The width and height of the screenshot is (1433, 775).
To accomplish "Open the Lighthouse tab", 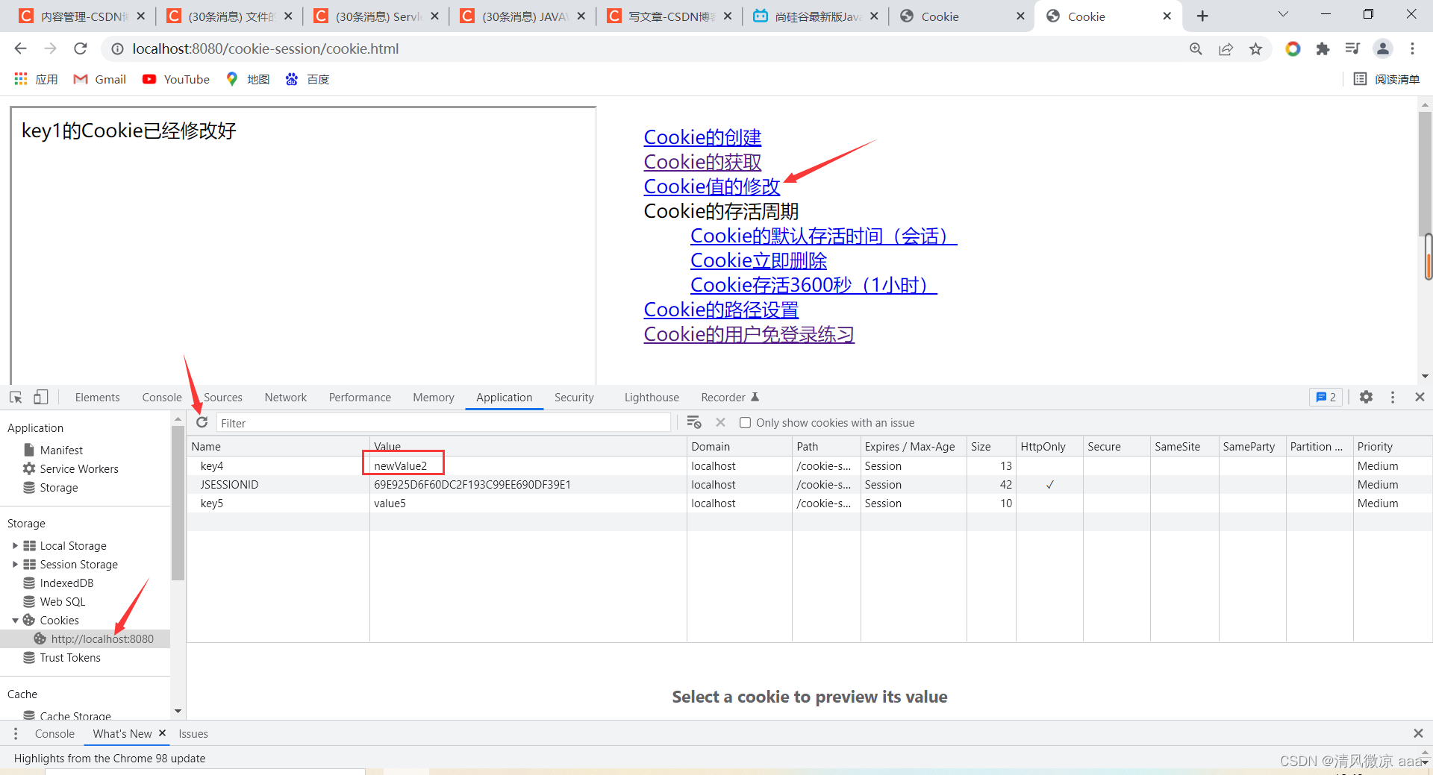I will click(x=652, y=398).
